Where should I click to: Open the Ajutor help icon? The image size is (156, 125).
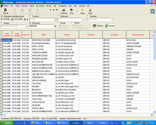click(83, 11)
